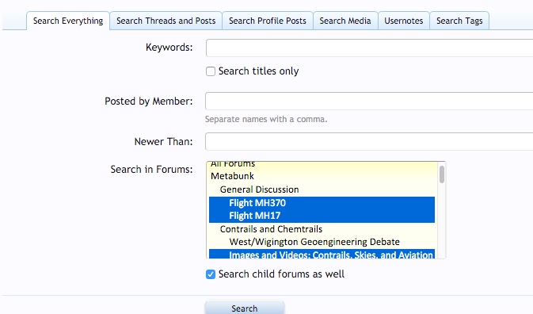Screen dimensions: 533x314
Task: Select West/Wigington Geoengineering Debate entry
Action: [x=322, y=242]
